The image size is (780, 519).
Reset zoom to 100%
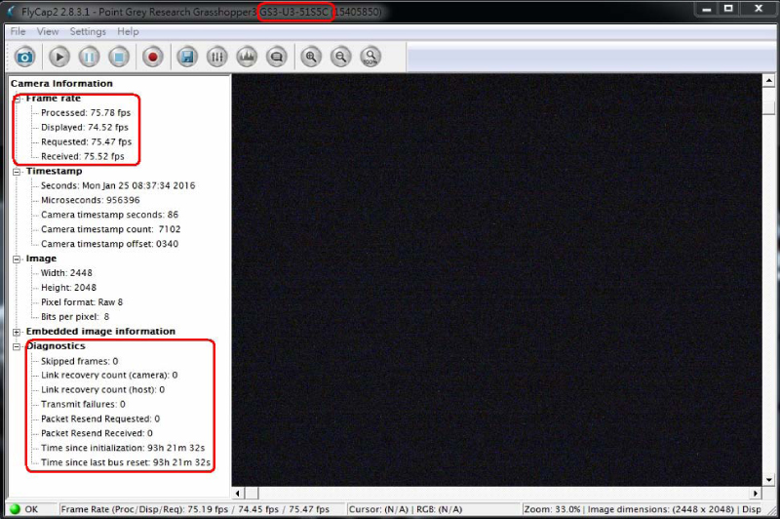[x=370, y=57]
